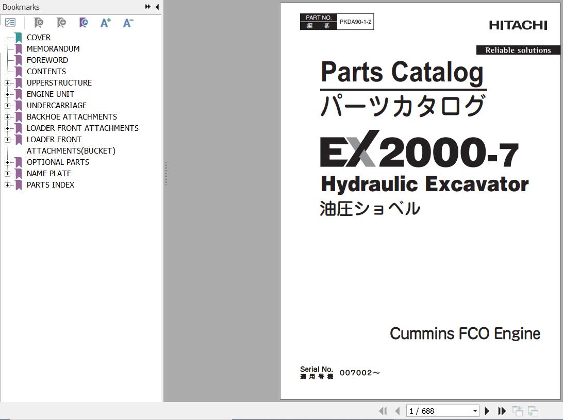Viewport: 563px width, 420px height.
Task: Open the FOREWORD bookmark
Action: (x=47, y=60)
